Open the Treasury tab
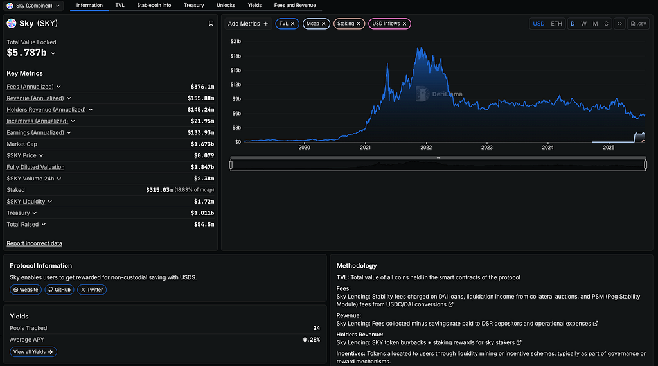Image resolution: width=658 pixels, height=366 pixels. pos(194,5)
